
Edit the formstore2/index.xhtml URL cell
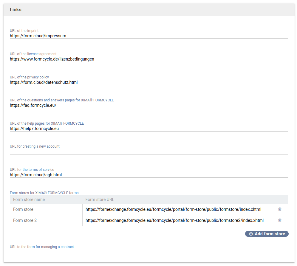(x=174, y=220)
